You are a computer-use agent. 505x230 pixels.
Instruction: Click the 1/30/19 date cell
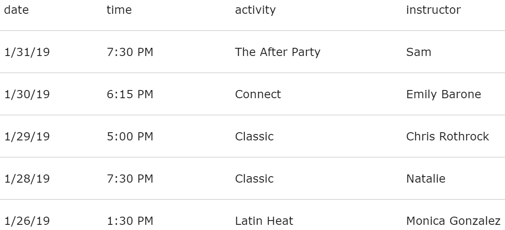(x=27, y=94)
